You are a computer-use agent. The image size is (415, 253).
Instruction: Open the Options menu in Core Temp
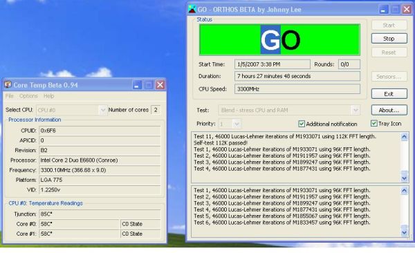point(28,96)
